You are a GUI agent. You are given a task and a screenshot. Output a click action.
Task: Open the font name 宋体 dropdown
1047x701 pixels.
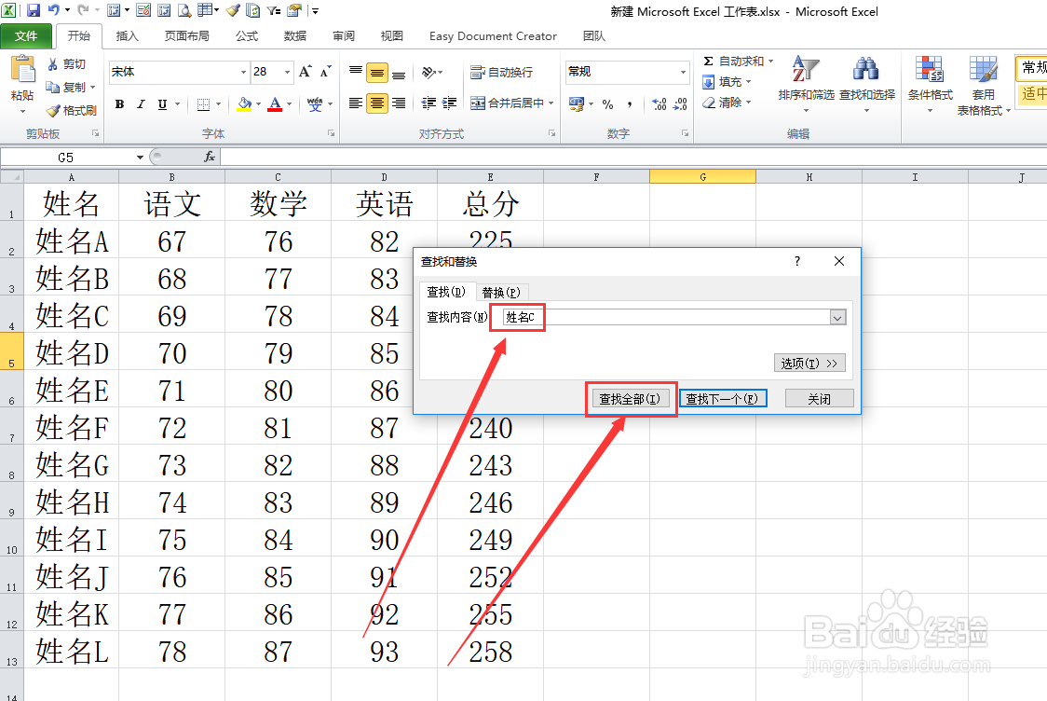[x=243, y=72]
